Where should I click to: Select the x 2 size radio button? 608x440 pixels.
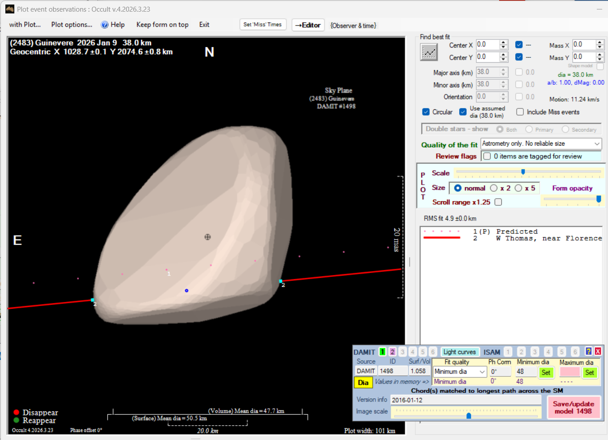(x=494, y=188)
